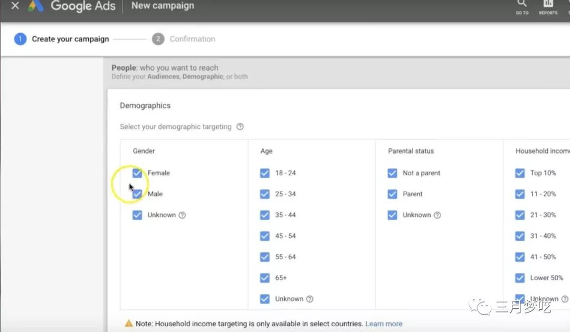
Task: Uncheck the Parent status checkbox
Action: point(392,194)
